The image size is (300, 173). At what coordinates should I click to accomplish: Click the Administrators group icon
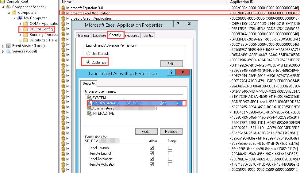coord(89,108)
